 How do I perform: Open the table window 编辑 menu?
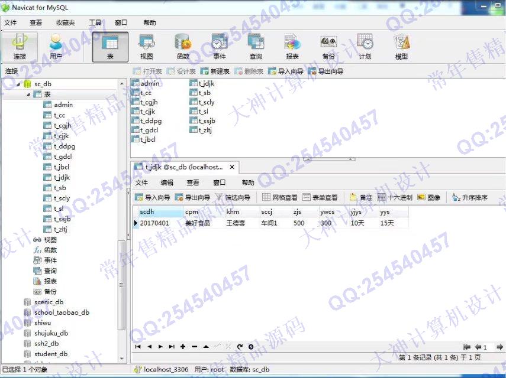[x=167, y=183]
